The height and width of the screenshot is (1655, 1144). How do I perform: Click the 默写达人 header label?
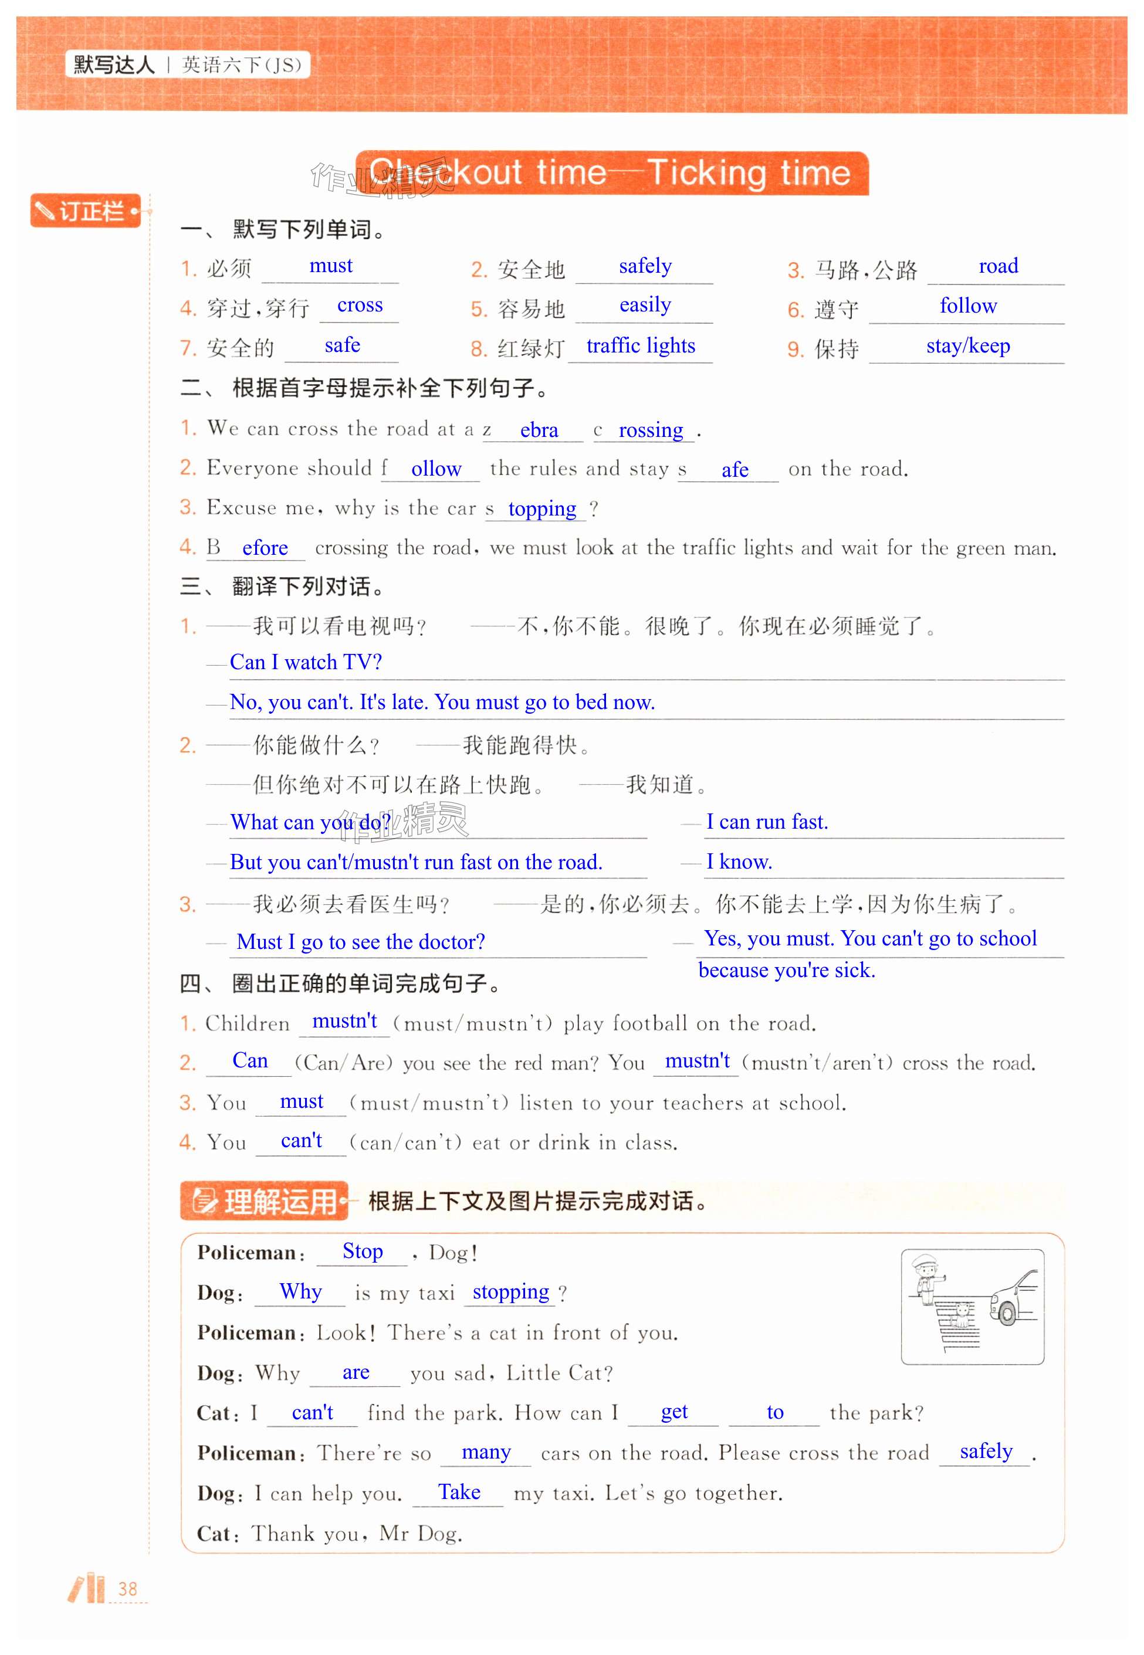113,65
